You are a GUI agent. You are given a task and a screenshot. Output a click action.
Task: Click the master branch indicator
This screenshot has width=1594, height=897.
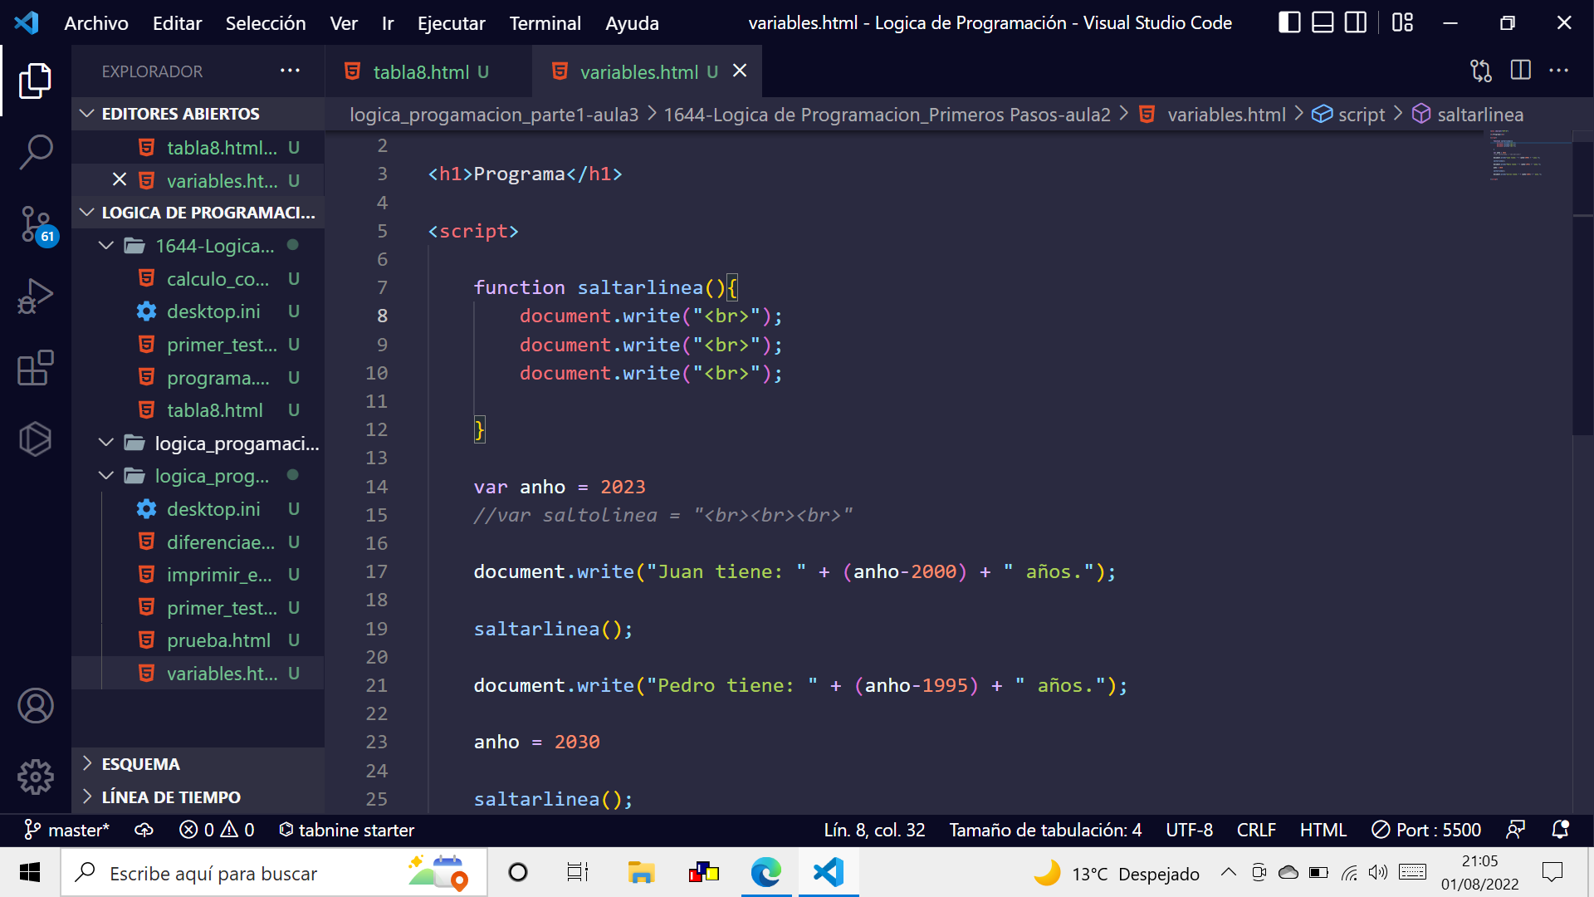(x=67, y=830)
